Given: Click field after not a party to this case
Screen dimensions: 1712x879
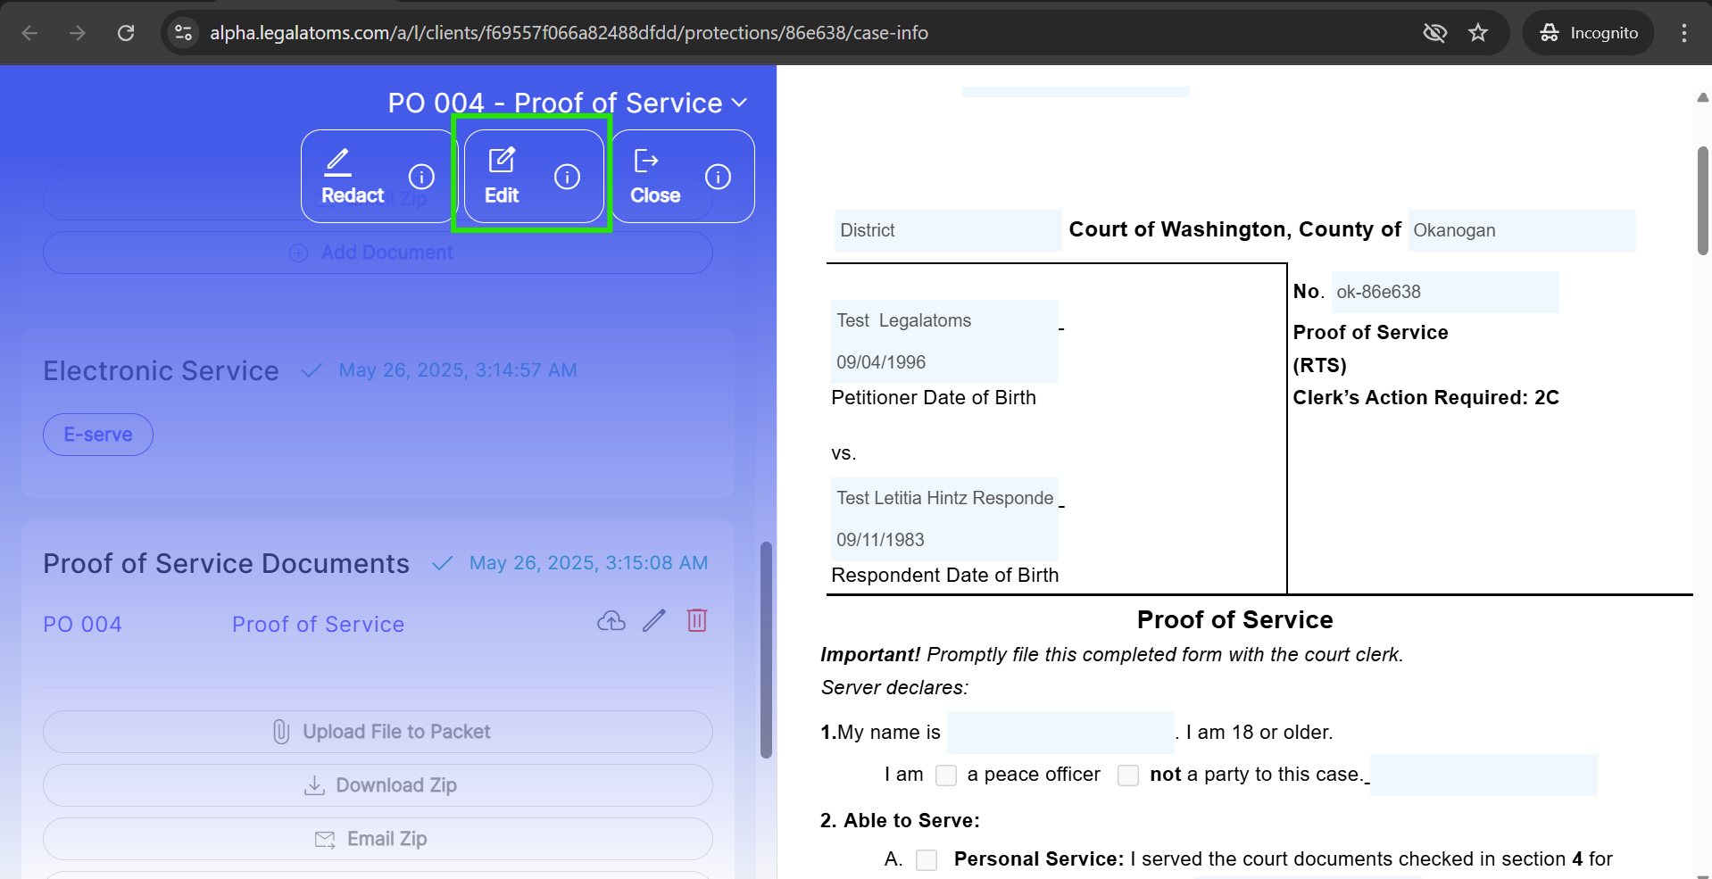Looking at the screenshot, I should pyautogui.click(x=1483, y=775).
